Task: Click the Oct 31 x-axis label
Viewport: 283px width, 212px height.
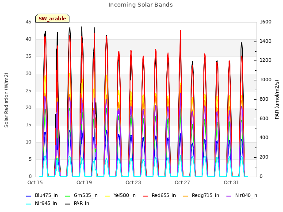Action: coord(231,182)
